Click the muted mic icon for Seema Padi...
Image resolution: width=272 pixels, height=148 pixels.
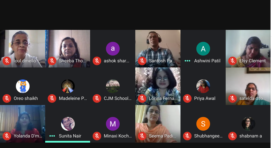pyautogui.click(x=142, y=136)
